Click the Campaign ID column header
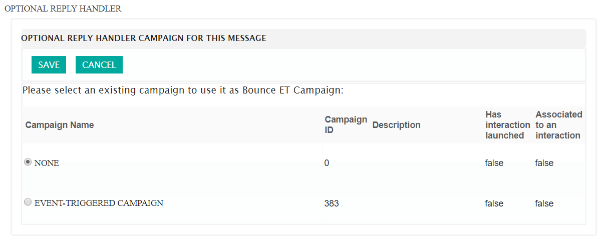Viewport: 605px width, 244px height. [x=346, y=125]
